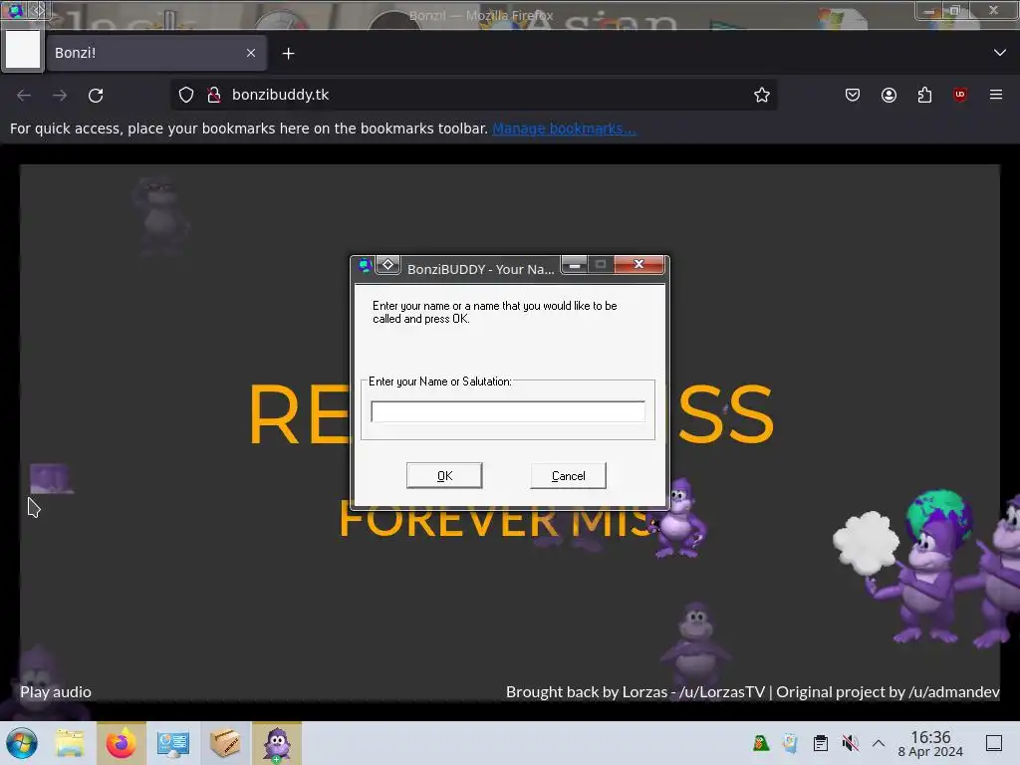
Task: Open the Extensions puzzle icon
Action: [x=924, y=95]
